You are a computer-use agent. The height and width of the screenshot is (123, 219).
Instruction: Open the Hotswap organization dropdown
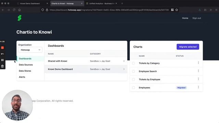(30, 50)
